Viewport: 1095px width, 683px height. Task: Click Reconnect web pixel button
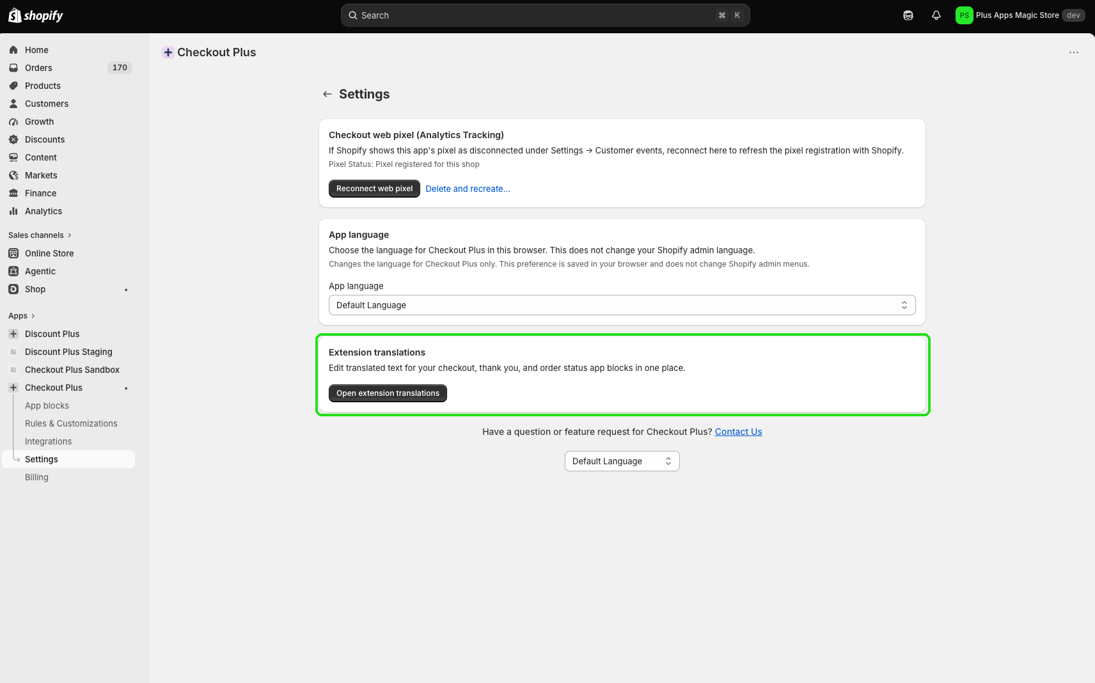coord(374,189)
